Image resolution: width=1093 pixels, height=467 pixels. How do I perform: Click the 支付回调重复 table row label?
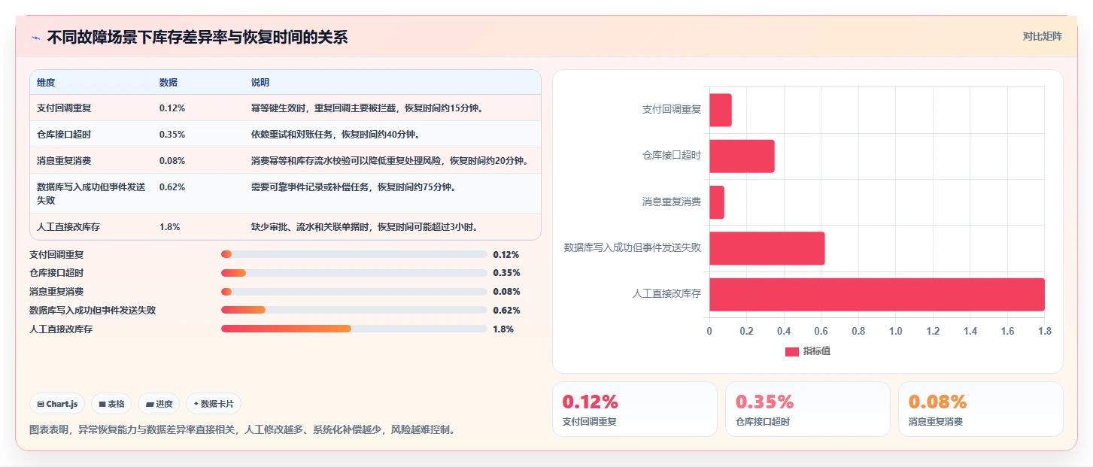[x=64, y=108]
